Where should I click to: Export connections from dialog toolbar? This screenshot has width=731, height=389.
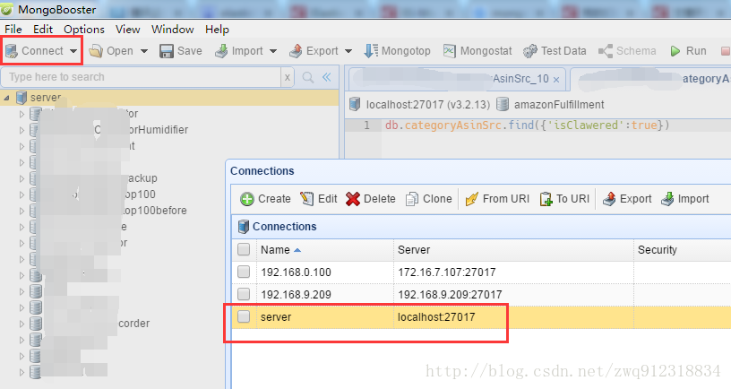coord(627,199)
